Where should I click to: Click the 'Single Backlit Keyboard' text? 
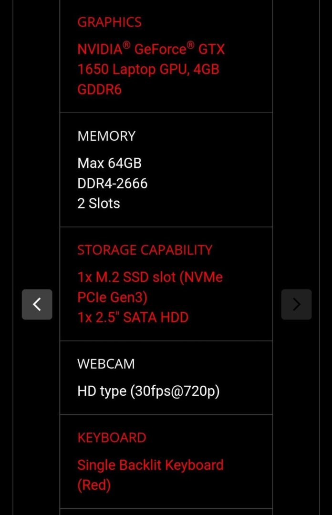click(x=150, y=465)
